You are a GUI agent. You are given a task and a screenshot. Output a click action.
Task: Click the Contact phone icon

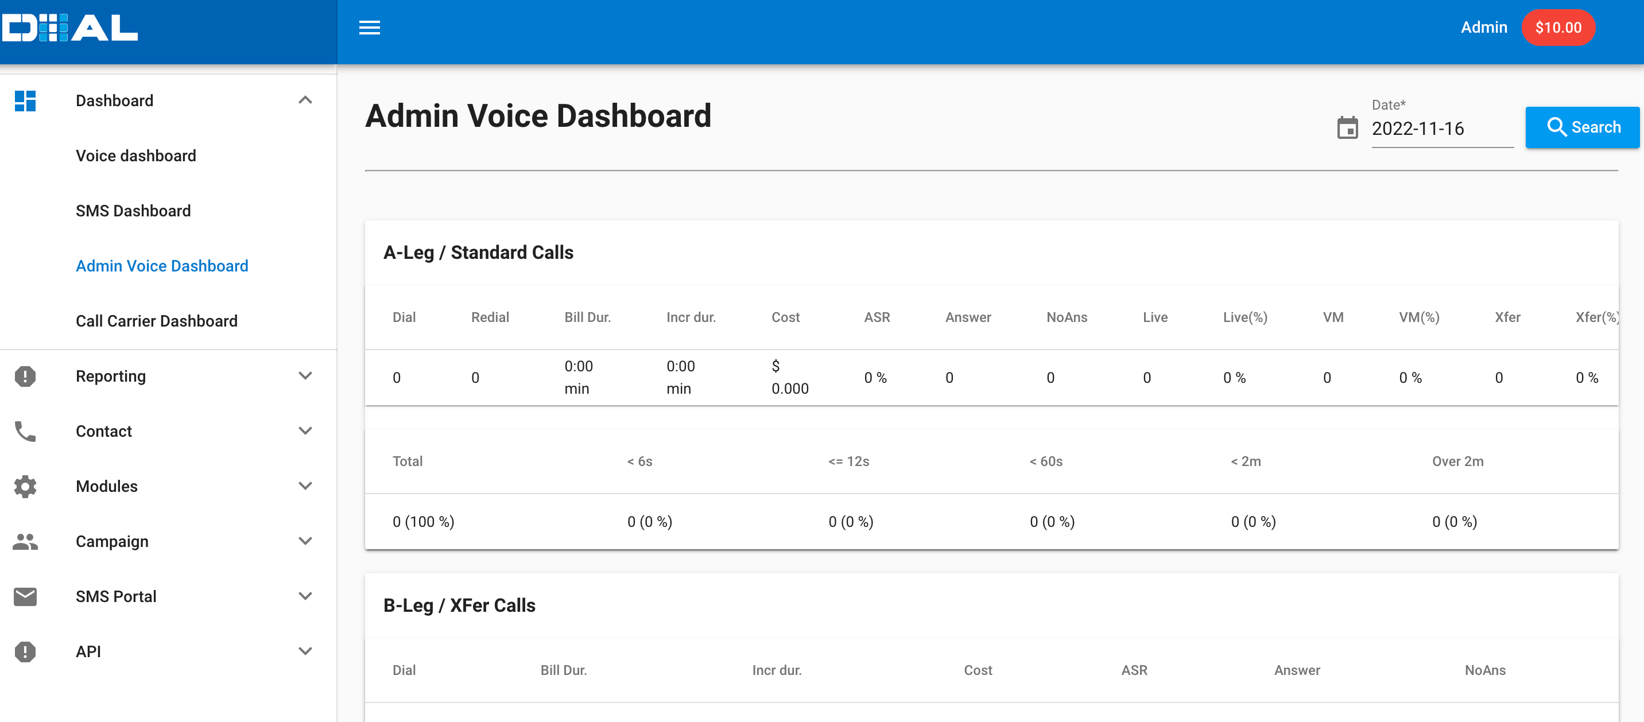[x=25, y=432]
